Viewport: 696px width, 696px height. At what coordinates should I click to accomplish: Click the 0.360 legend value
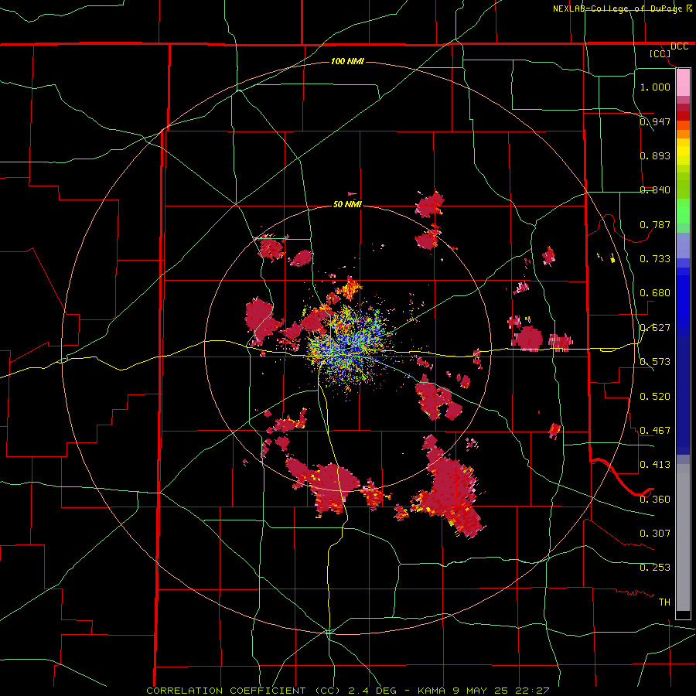tap(655, 499)
